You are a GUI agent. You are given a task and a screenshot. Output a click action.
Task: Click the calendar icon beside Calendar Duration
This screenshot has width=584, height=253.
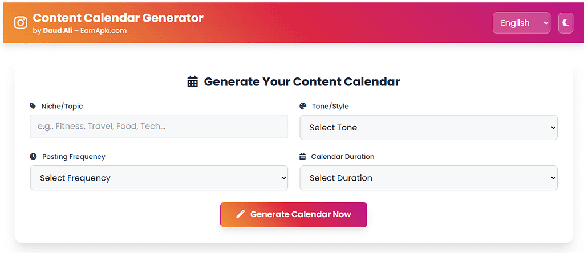coord(303,156)
